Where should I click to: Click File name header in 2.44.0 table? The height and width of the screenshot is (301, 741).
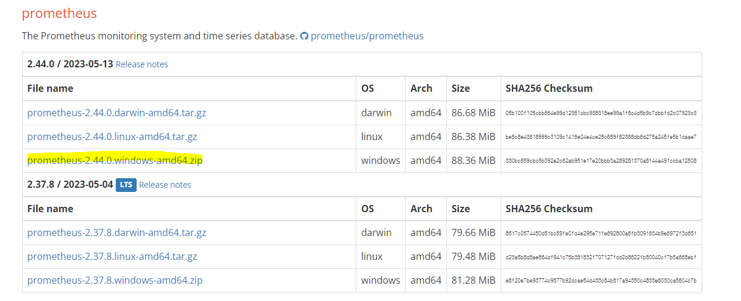click(50, 88)
